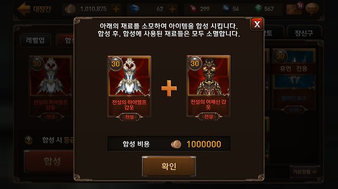The width and height of the screenshot is (338, 189).
Task: Confirm synthesis with the 확인 button
Action: (169, 166)
